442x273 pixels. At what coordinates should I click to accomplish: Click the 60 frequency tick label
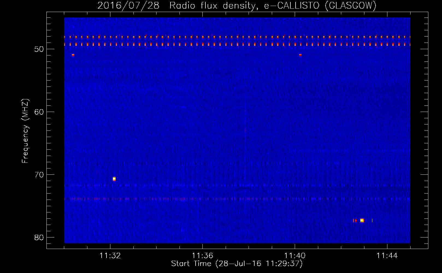click(x=39, y=112)
